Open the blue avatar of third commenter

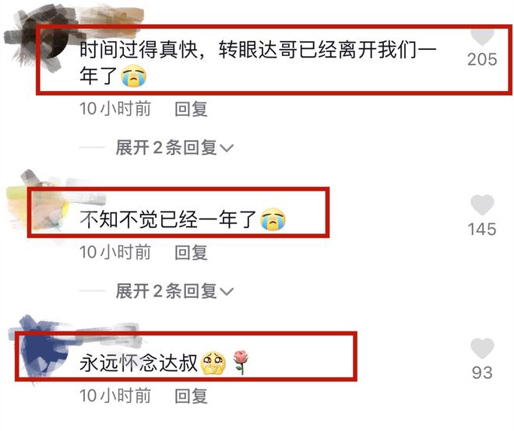pyautogui.click(x=41, y=350)
